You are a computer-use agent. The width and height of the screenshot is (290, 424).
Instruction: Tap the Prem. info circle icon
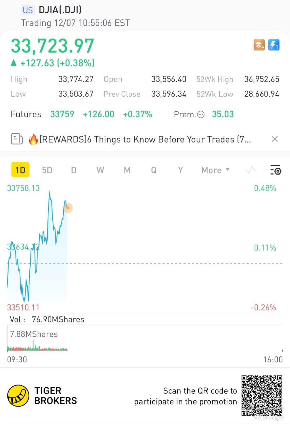click(x=201, y=114)
